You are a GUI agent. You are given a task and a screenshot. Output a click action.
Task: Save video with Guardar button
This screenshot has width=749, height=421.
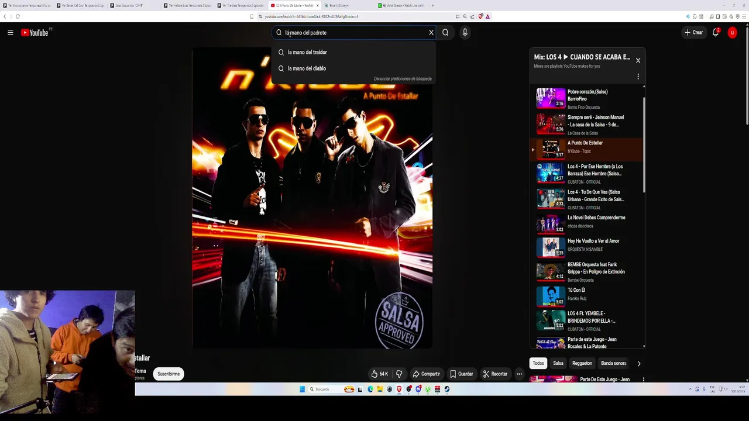[461, 374]
